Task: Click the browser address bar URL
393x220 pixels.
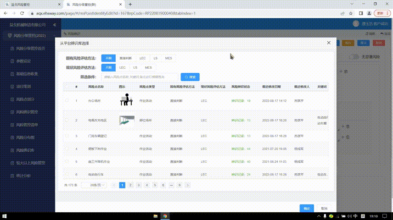Action: click(116, 13)
